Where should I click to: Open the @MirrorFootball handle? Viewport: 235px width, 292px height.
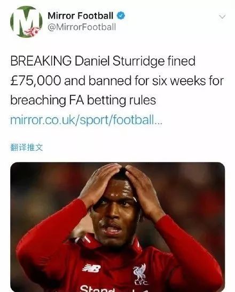[x=82, y=27]
